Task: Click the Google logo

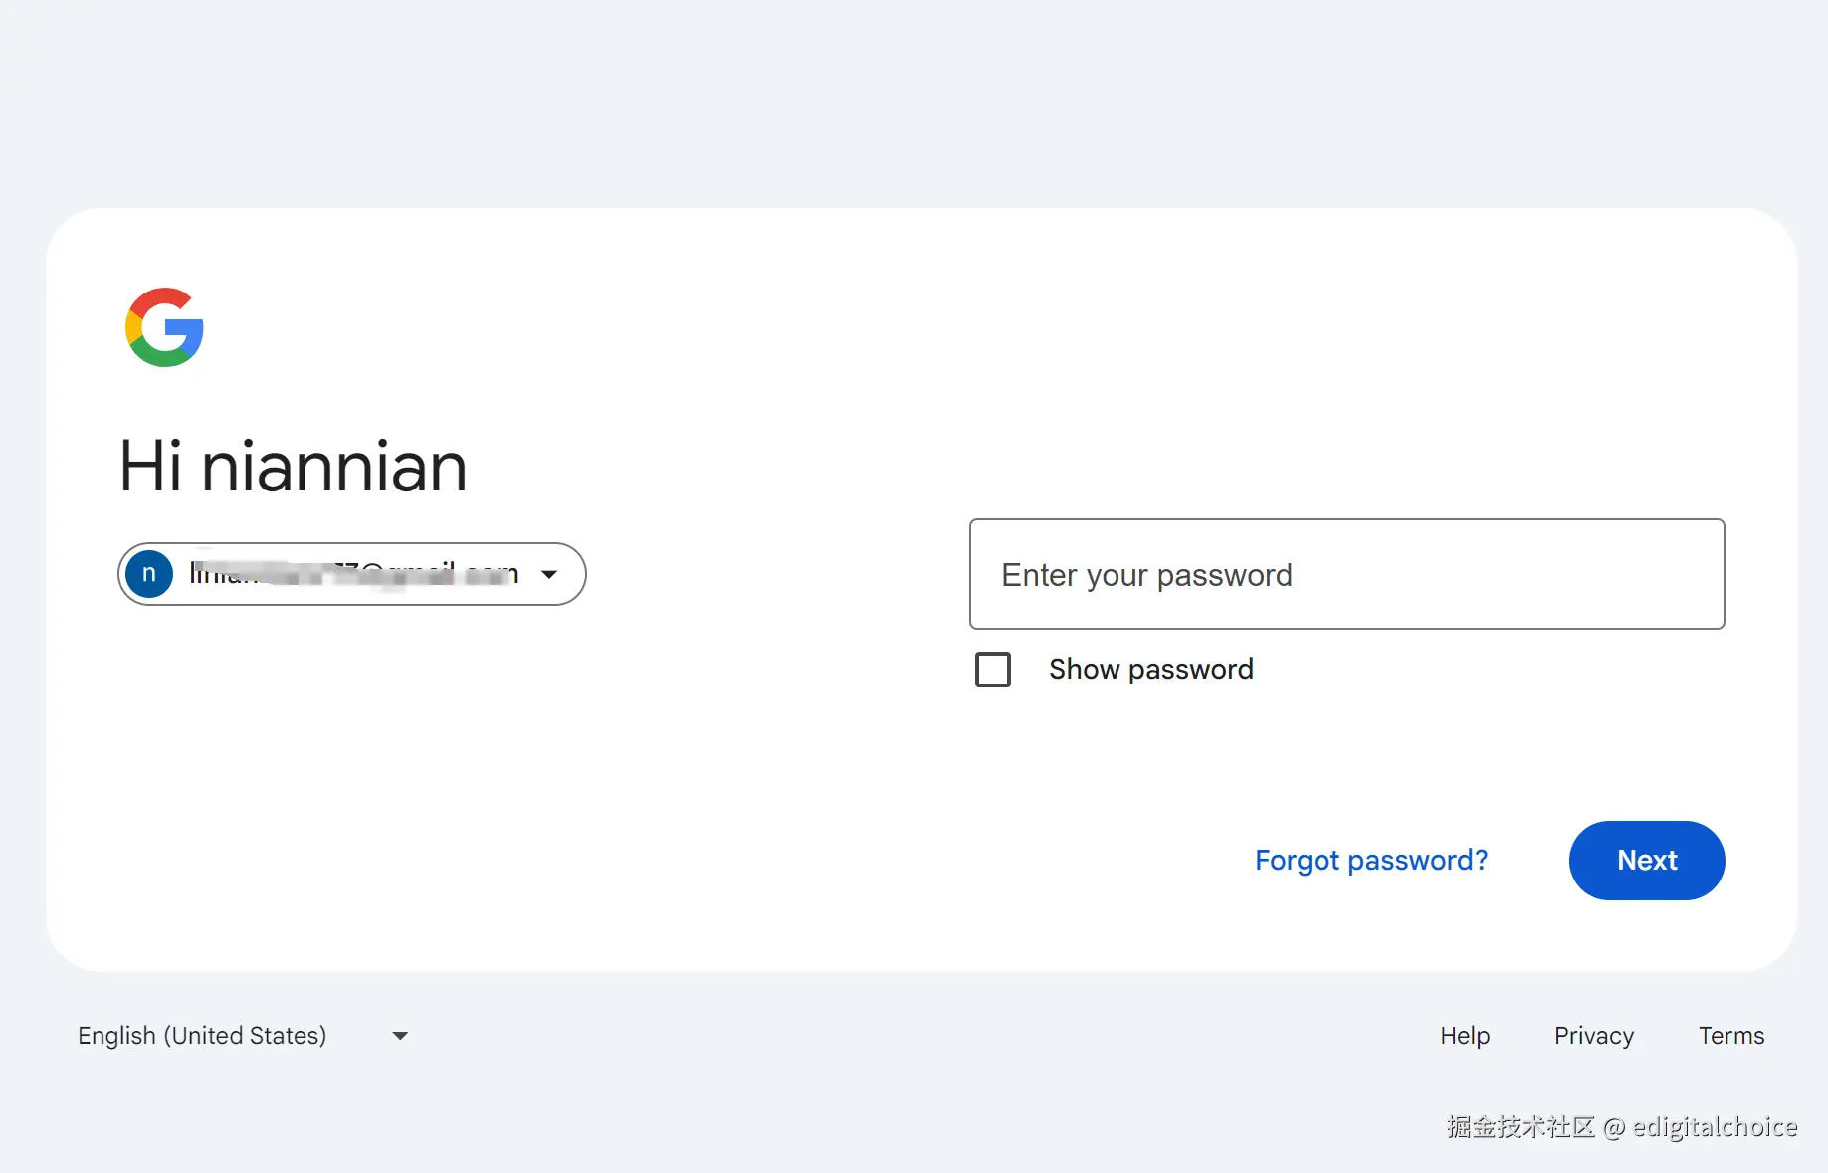Action: [x=164, y=327]
